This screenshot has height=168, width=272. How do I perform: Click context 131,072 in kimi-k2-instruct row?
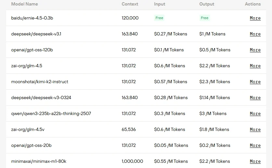pos(129,82)
